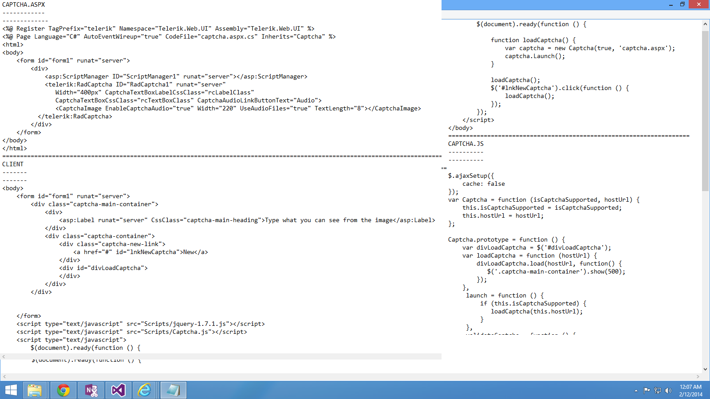Click the div class="captcha-main-container" line
710x399 pixels.
pos(95,204)
